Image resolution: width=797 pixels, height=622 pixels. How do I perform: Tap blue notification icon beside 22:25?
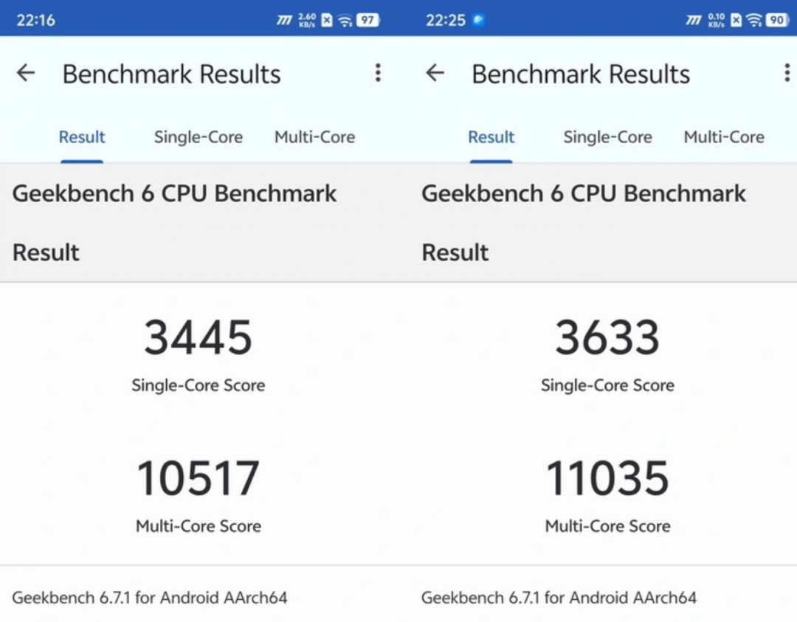pos(478,20)
